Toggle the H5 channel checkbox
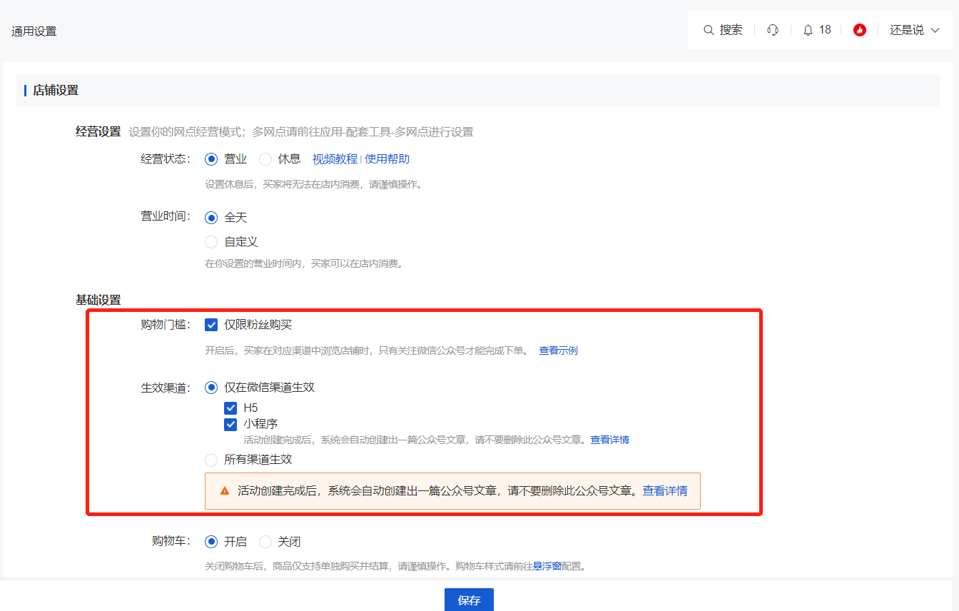959x611 pixels. pos(230,408)
